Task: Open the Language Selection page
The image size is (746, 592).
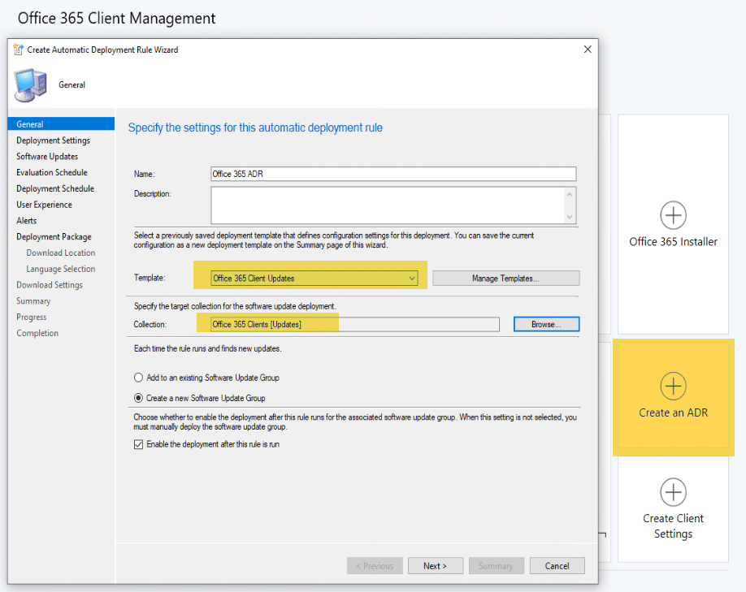Action: [62, 269]
